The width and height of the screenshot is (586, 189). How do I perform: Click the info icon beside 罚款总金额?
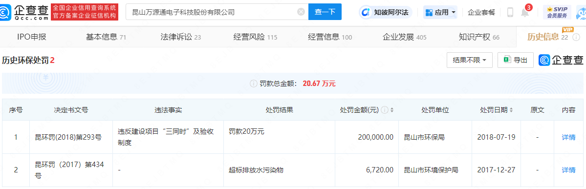point(253,84)
